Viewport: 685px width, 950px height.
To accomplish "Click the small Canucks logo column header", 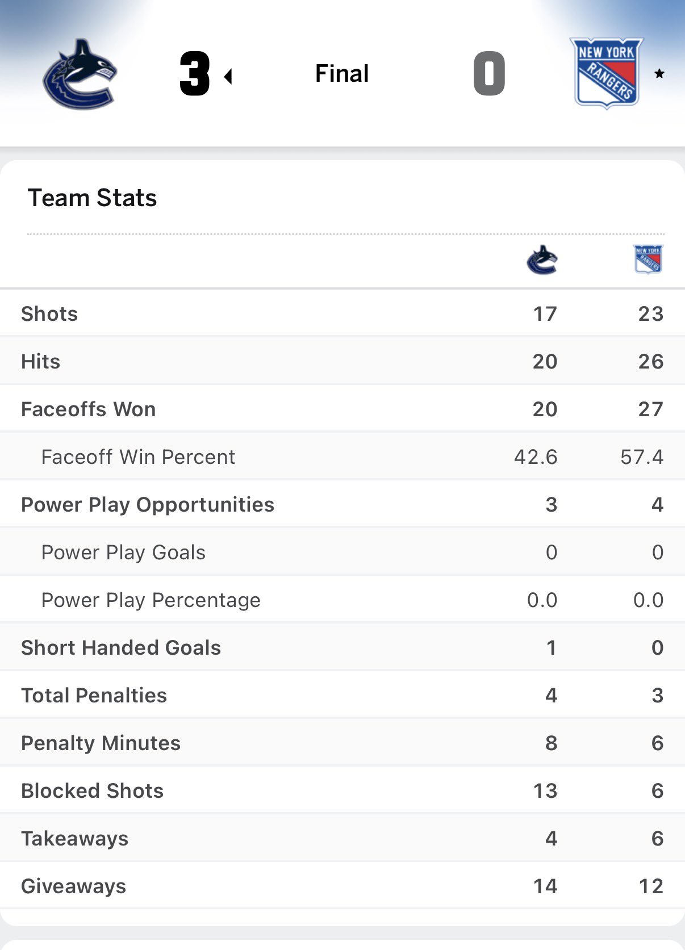I will (x=542, y=260).
